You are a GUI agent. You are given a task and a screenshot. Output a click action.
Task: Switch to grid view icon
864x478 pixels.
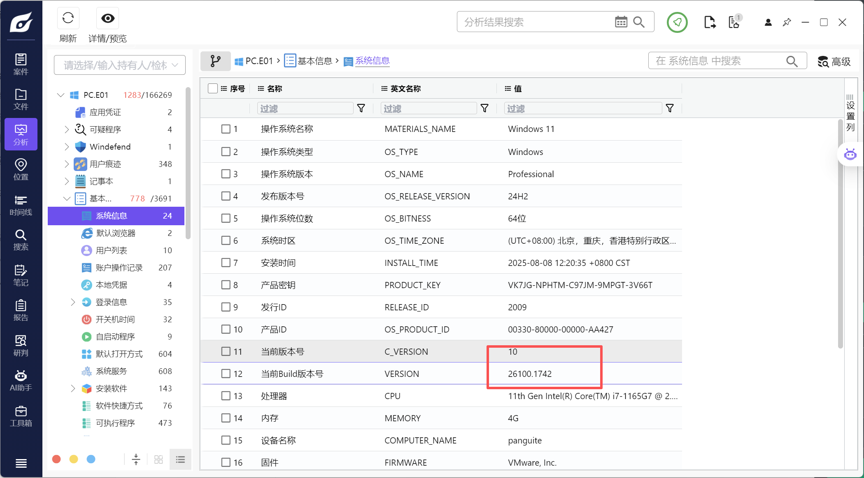(x=158, y=459)
